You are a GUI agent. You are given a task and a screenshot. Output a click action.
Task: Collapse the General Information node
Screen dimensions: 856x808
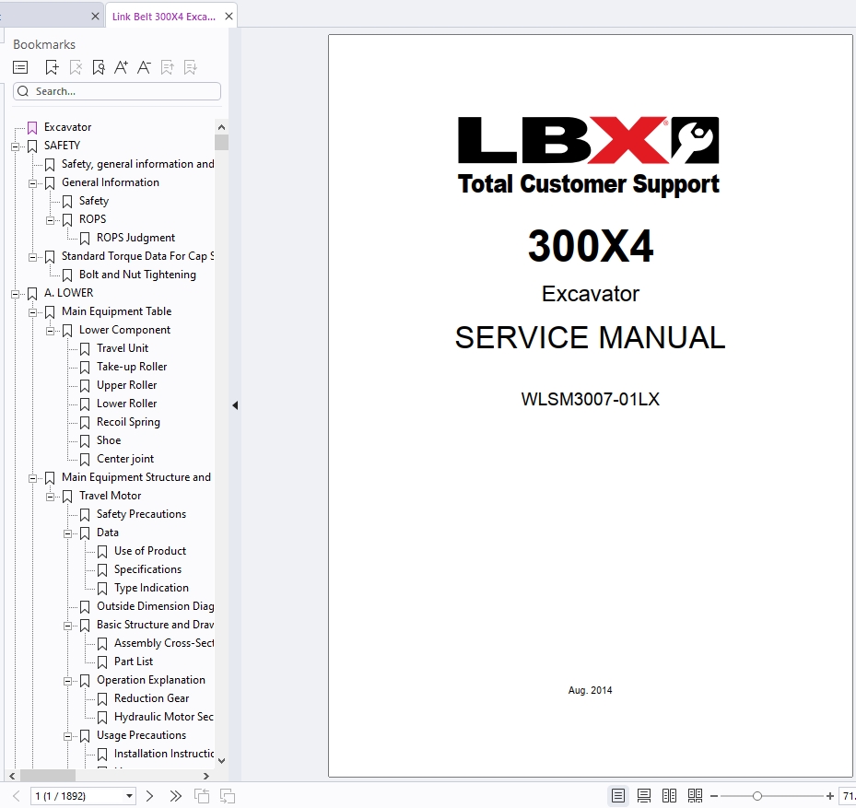click(33, 183)
